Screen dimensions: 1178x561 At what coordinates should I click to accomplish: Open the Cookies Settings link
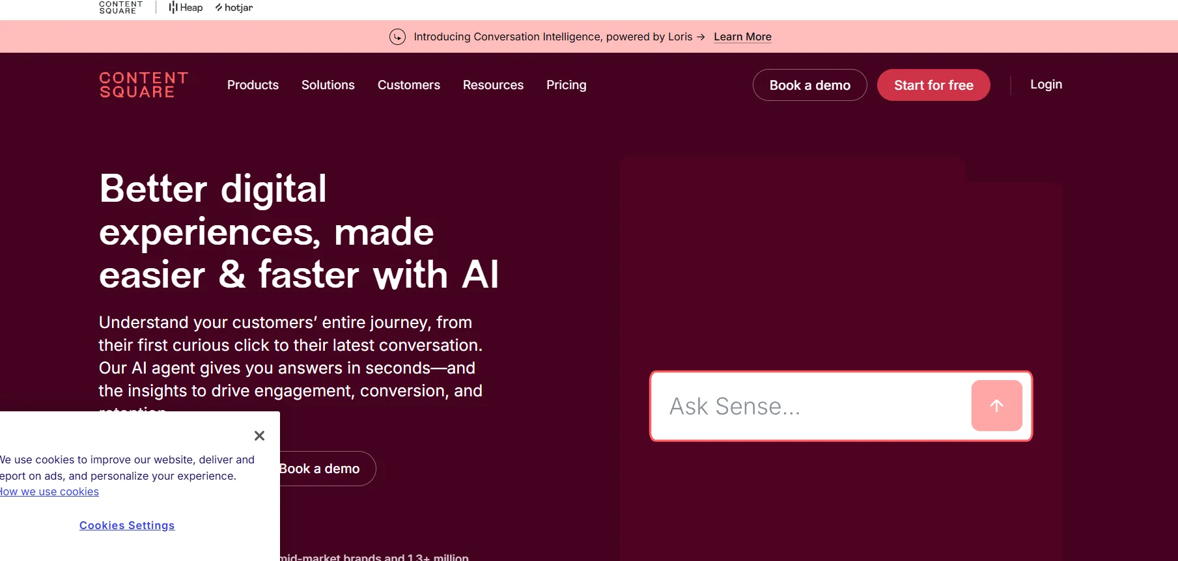click(x=127, y=525)
